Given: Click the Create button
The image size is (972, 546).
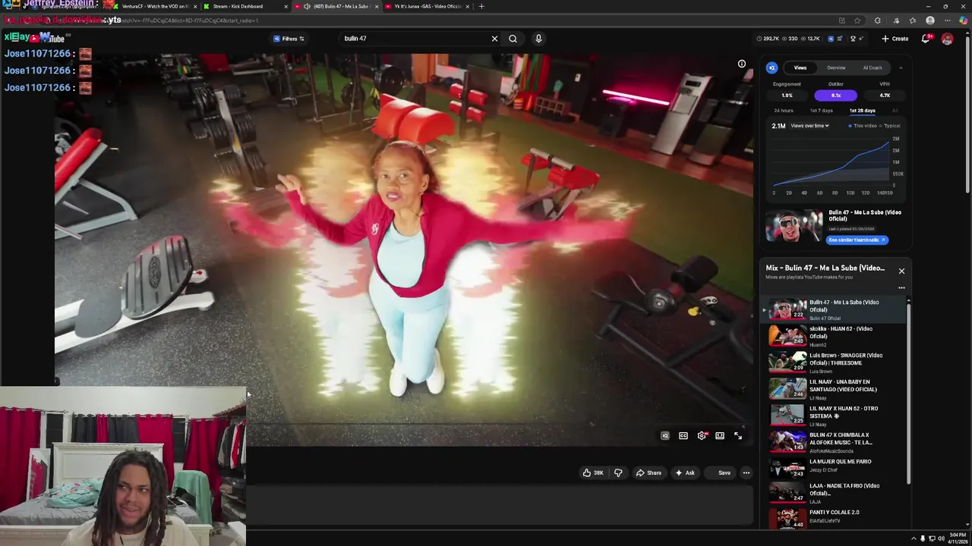Looking at the screenshot, I should [895, 39].
